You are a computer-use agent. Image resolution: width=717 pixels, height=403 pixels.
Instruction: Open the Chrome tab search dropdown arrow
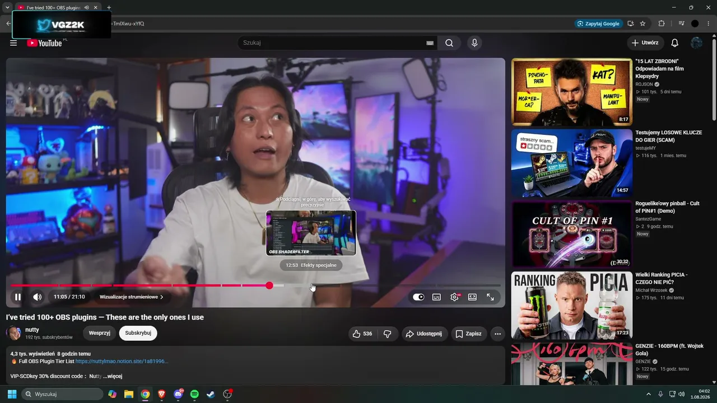(x=7, y=8)
